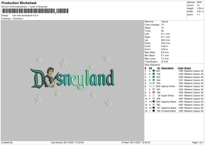Click the Disneyland embroidery lettering preview

pos(72,79)
